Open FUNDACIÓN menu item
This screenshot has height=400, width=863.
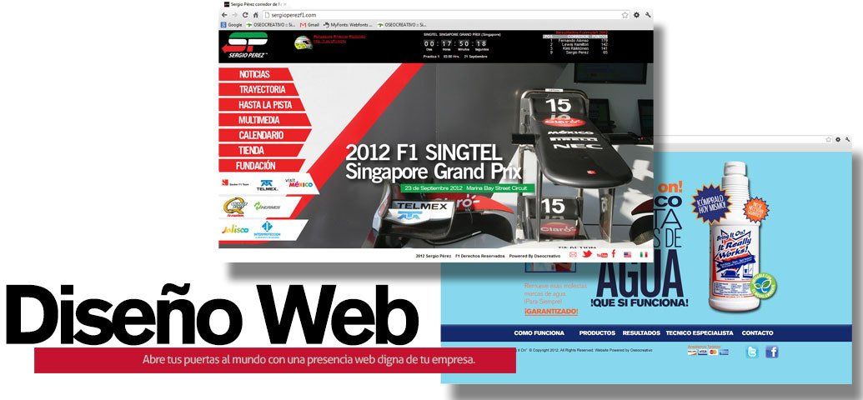(x=255, y=166)
